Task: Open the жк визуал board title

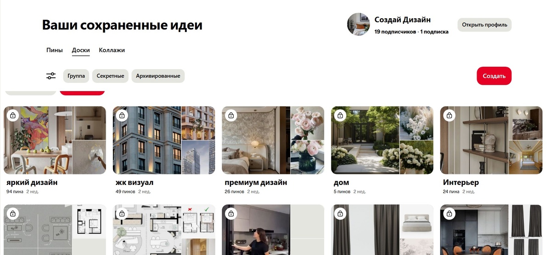Action: 136,182
